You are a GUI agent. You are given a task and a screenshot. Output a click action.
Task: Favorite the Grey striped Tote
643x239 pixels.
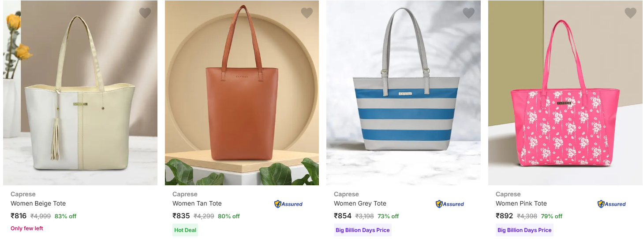(468, 13)
